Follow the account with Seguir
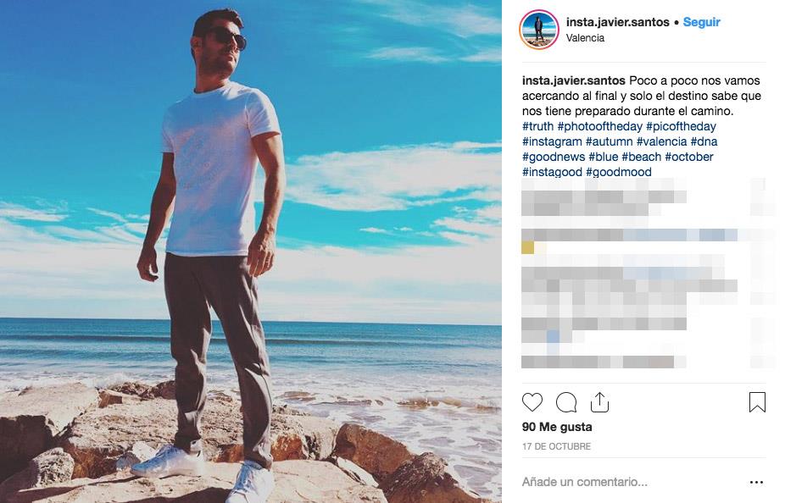 (x=701, y=22)
